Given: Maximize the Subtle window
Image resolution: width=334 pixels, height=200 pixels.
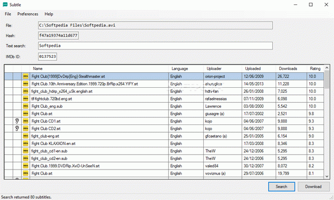Looking at the screenshot, I should [311, 4].
